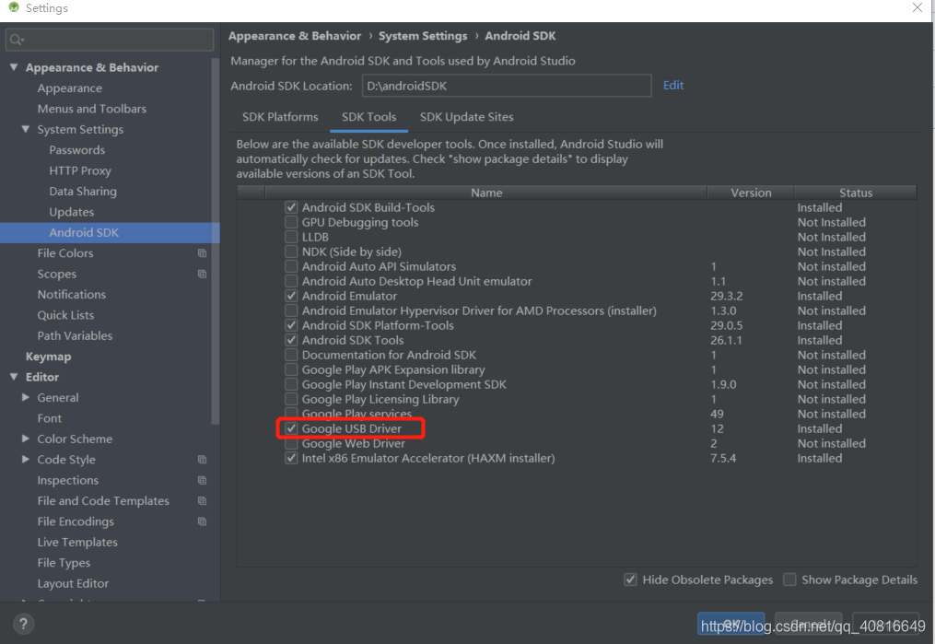Check NDK (Side by side)

[291, 252]
